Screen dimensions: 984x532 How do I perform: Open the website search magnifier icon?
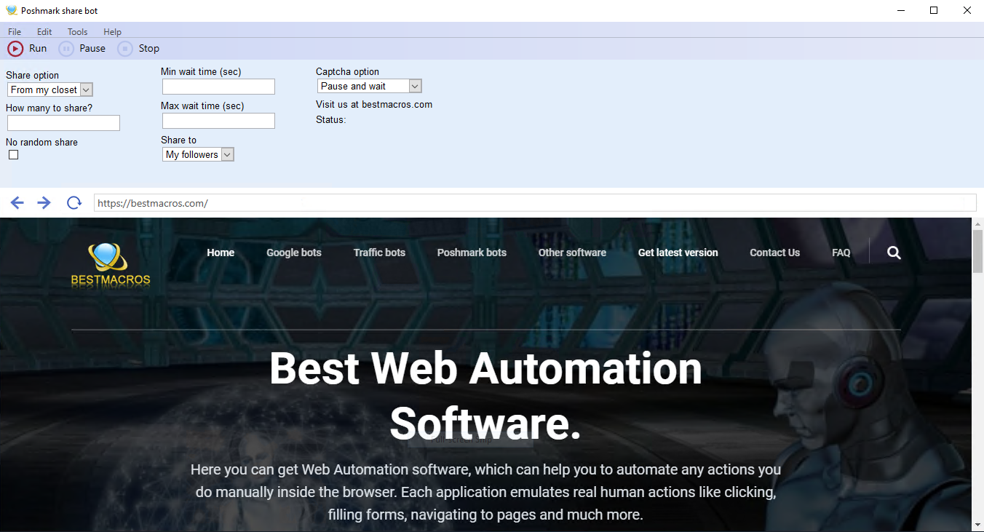[894, 253]
